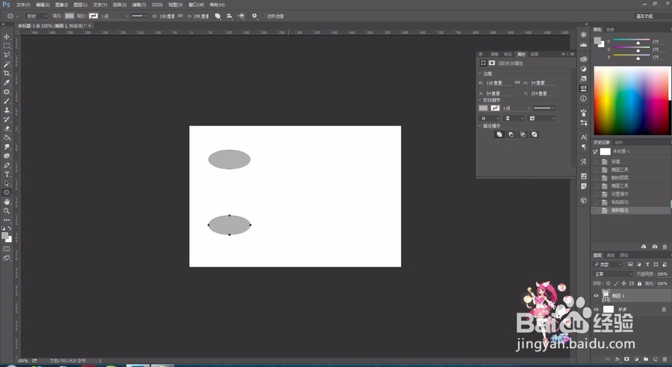
Task: Click history panel camera snapshot icon
Action: pos(655,247)
